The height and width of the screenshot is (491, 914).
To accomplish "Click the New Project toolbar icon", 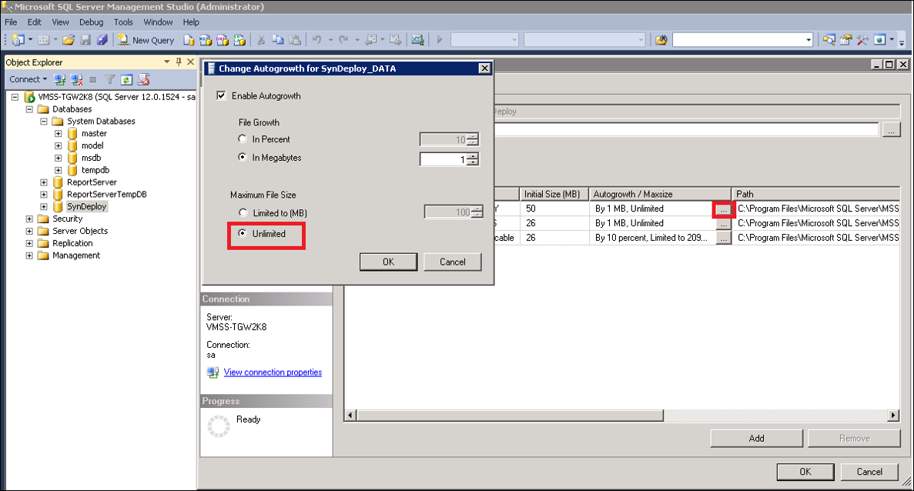I will pos(18,39).
